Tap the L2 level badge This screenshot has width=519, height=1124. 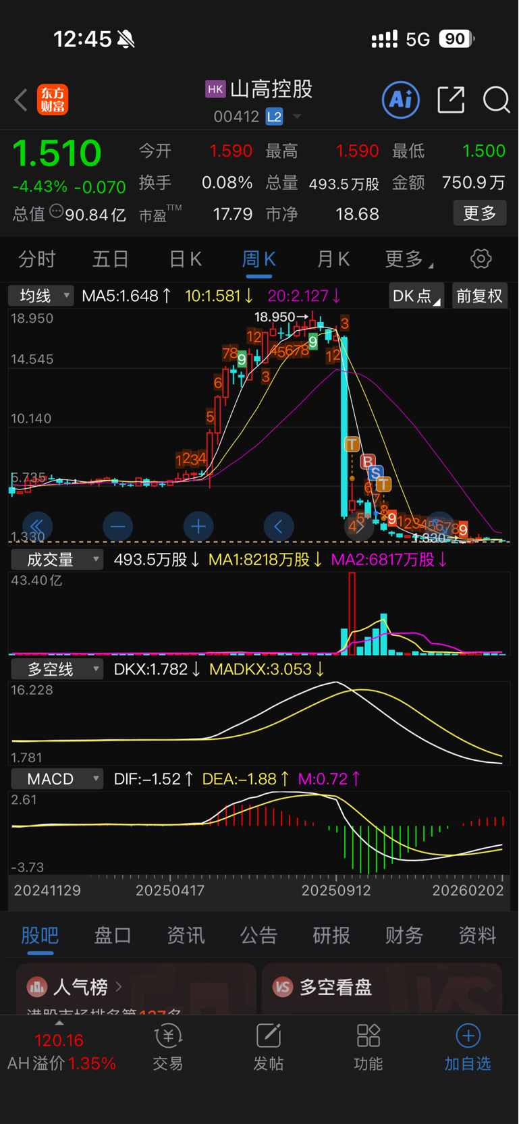pyautogui.click(x=274, y=117)
